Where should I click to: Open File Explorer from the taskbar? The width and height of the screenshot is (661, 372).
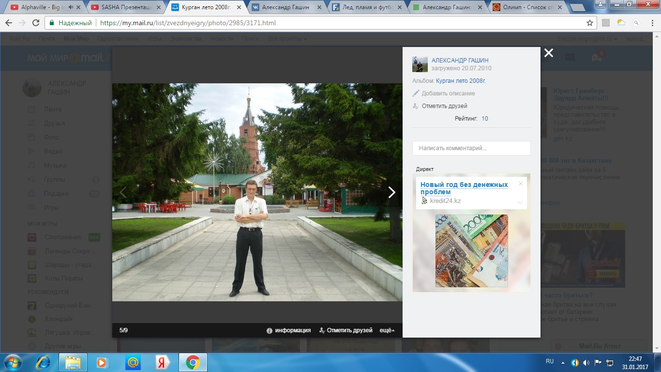(73, 362)
